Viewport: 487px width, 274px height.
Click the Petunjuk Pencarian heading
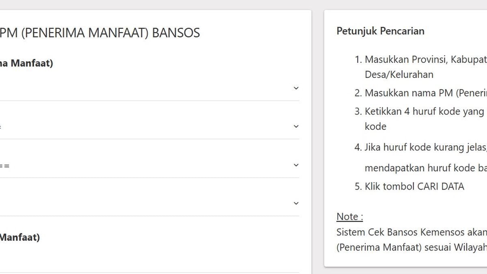tap(381, 31)
